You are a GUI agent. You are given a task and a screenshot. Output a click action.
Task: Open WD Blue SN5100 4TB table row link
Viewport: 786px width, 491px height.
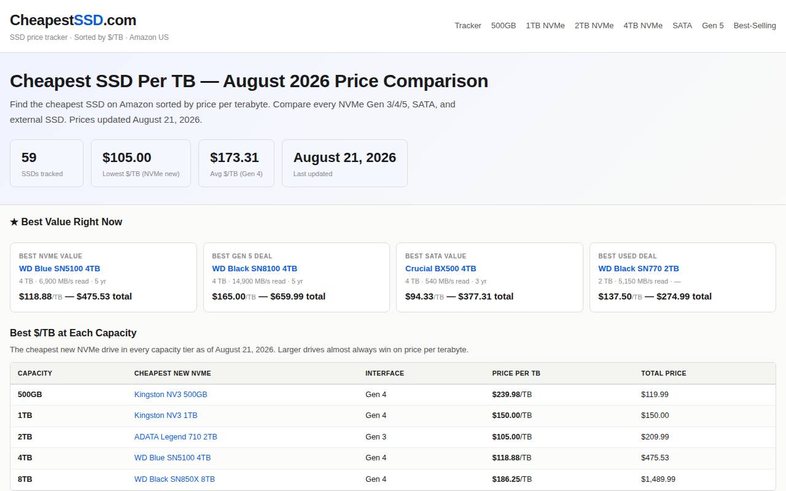pyautogui.click(x=173, y=458)
